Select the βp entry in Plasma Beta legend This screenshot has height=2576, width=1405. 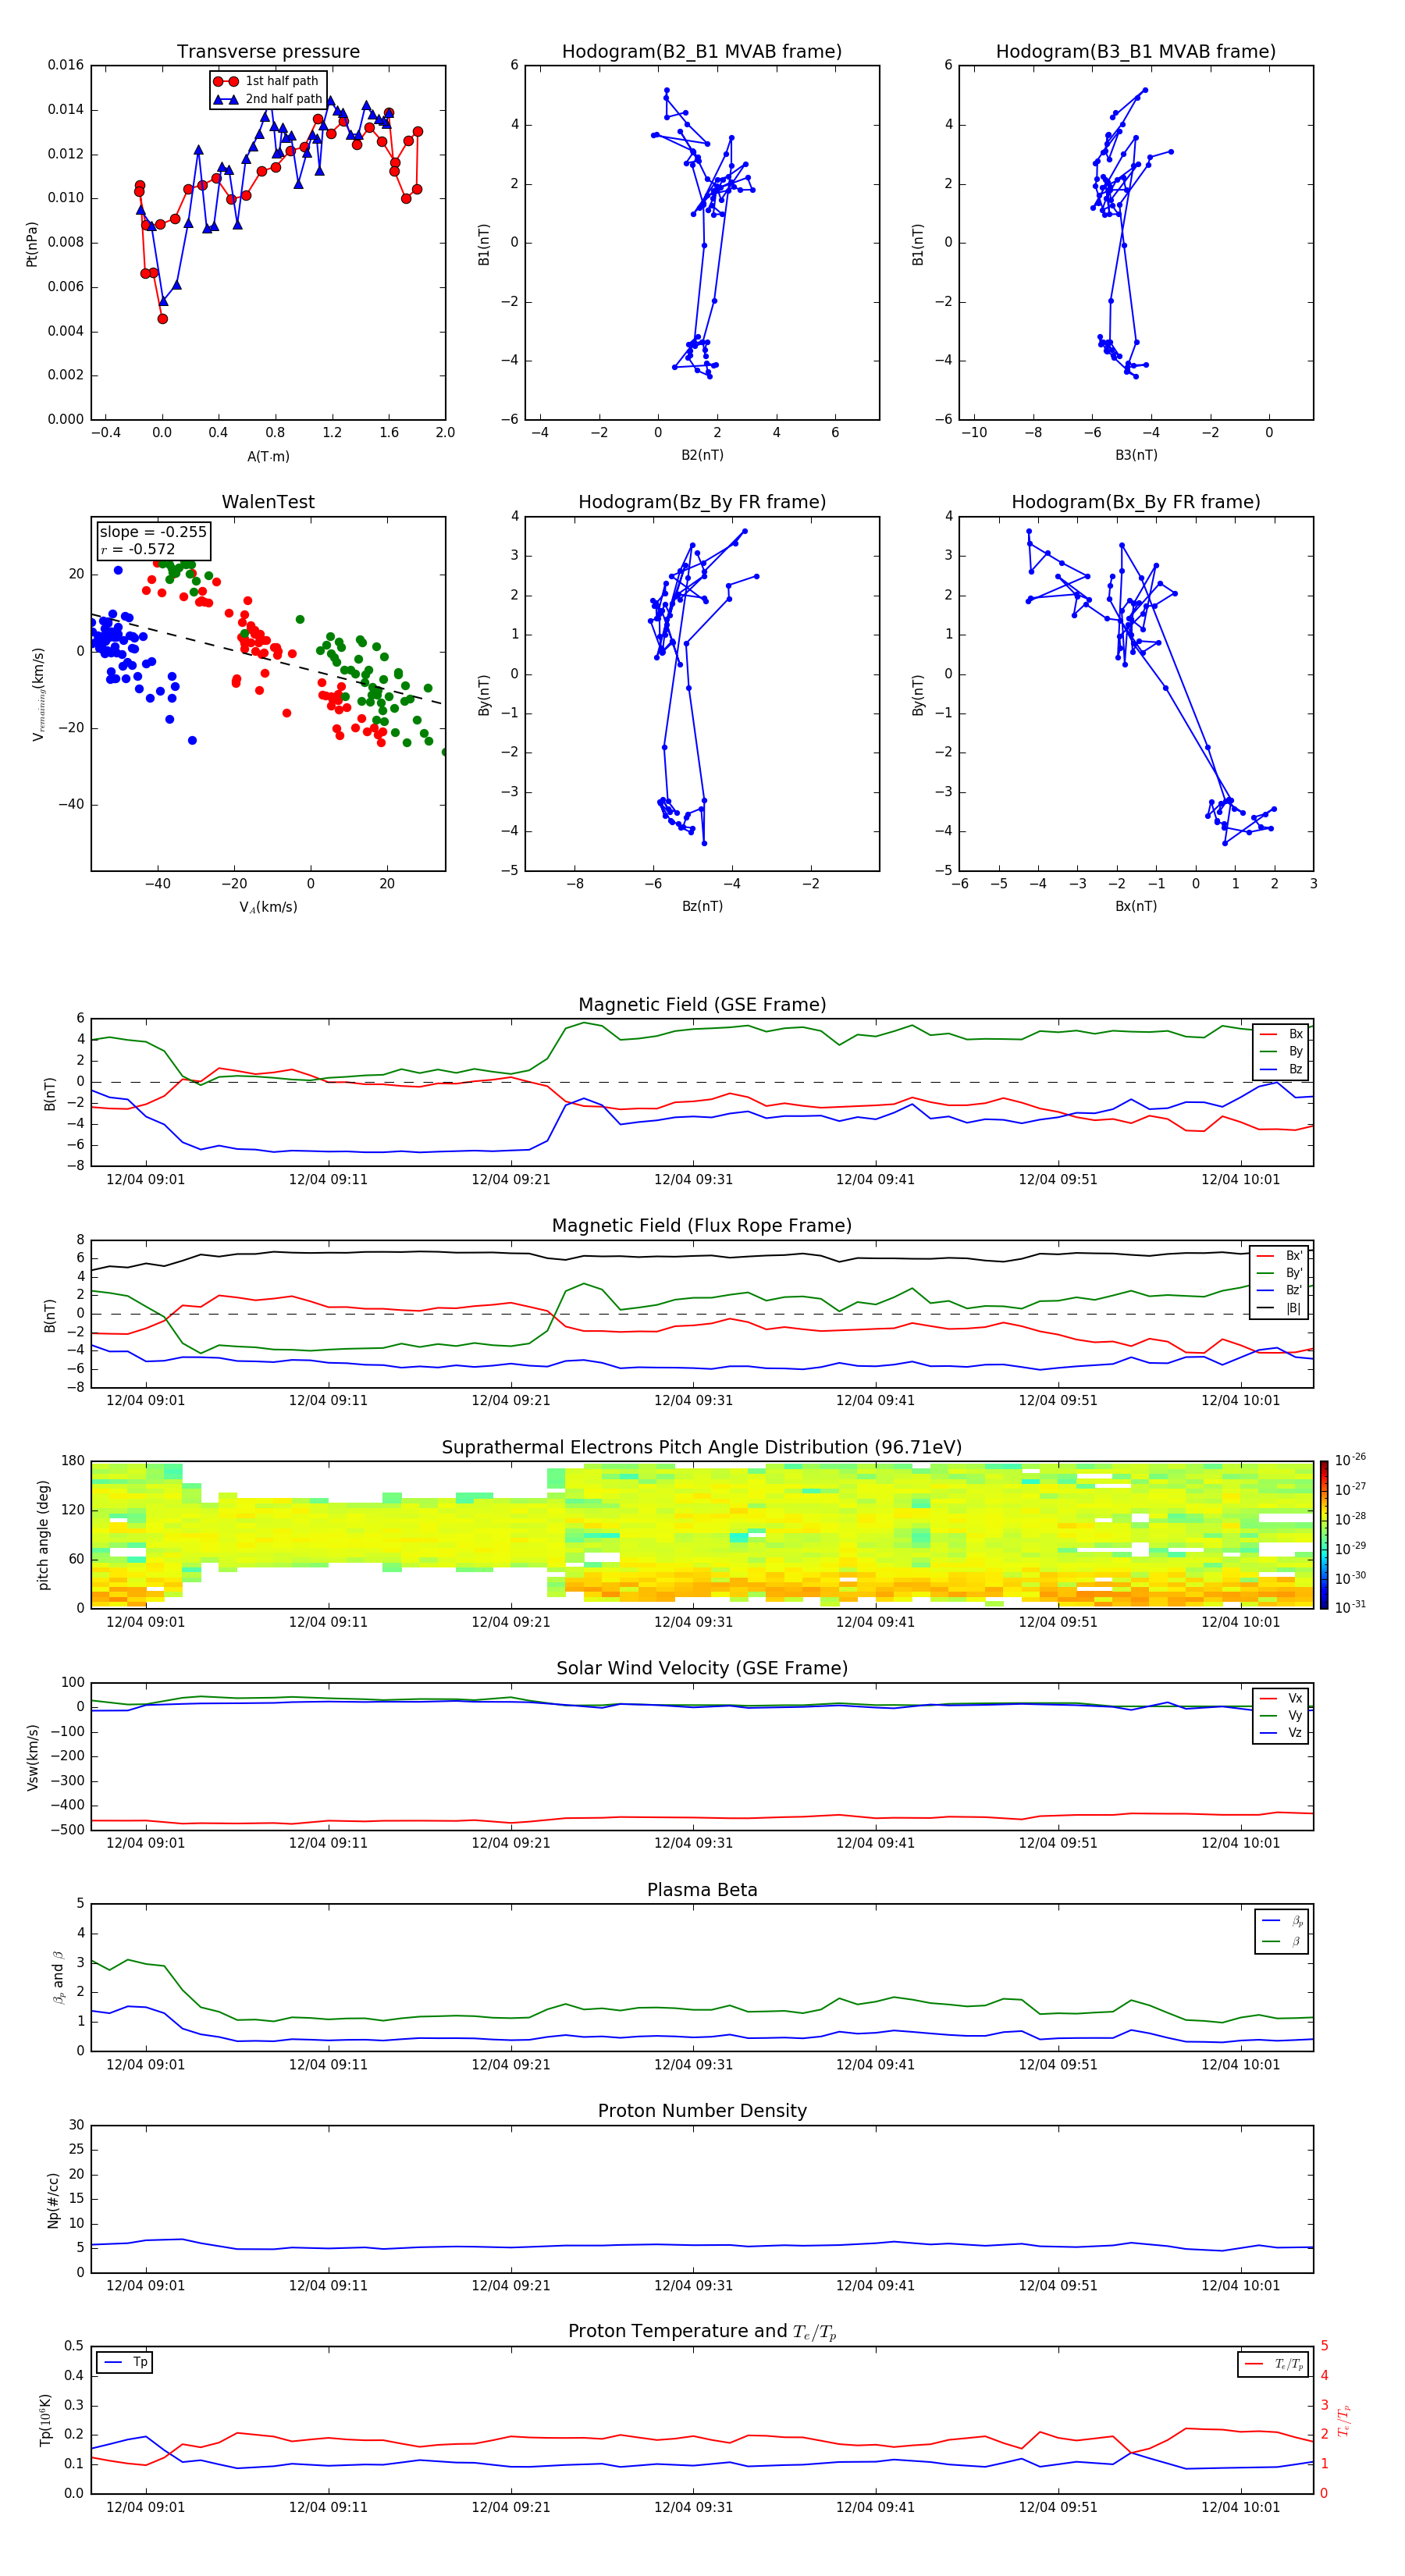coord(1283,1921)
